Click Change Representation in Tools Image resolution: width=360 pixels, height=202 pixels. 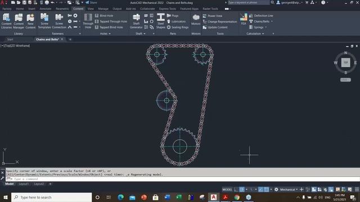point(220,21)
